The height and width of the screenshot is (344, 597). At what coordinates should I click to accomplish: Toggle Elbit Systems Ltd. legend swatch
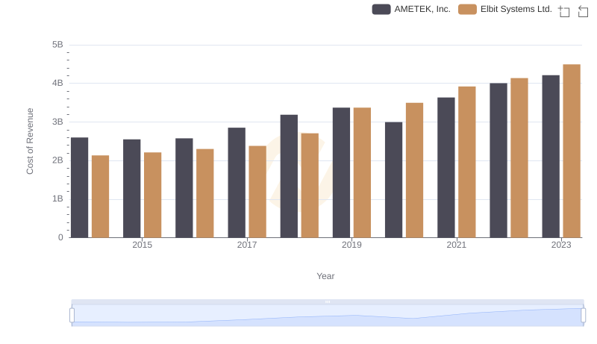[467, 9]
